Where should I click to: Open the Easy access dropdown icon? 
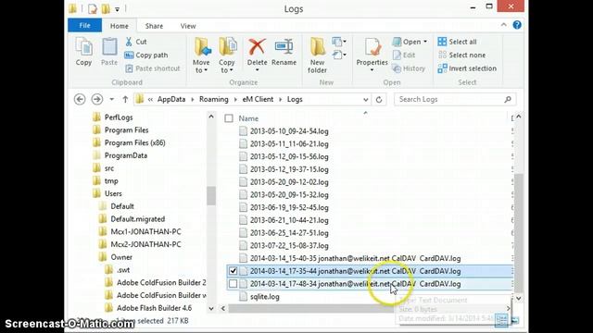click(339, 55)
